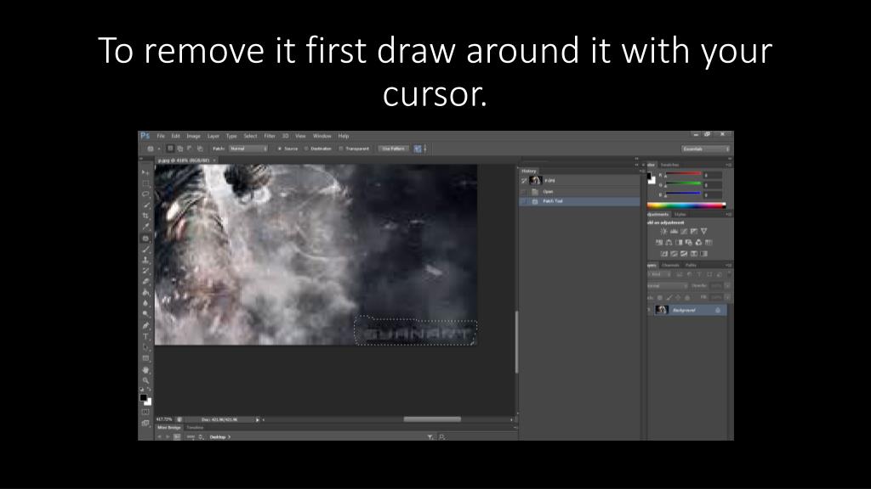Viewport: 871px width, 489px height.
Task: Click the foreground color swatch in toolbox
Action: (143, 397)
